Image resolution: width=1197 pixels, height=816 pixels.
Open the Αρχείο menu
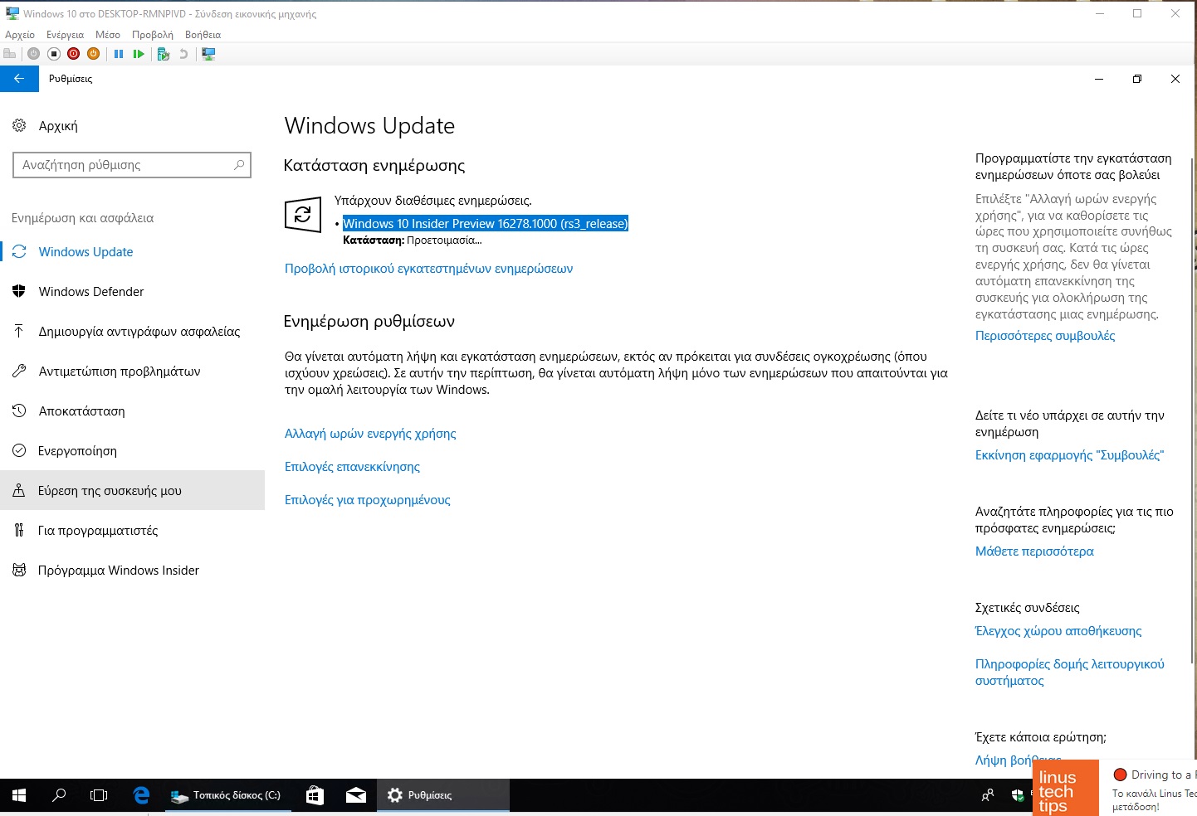click(x=20, y=35)
